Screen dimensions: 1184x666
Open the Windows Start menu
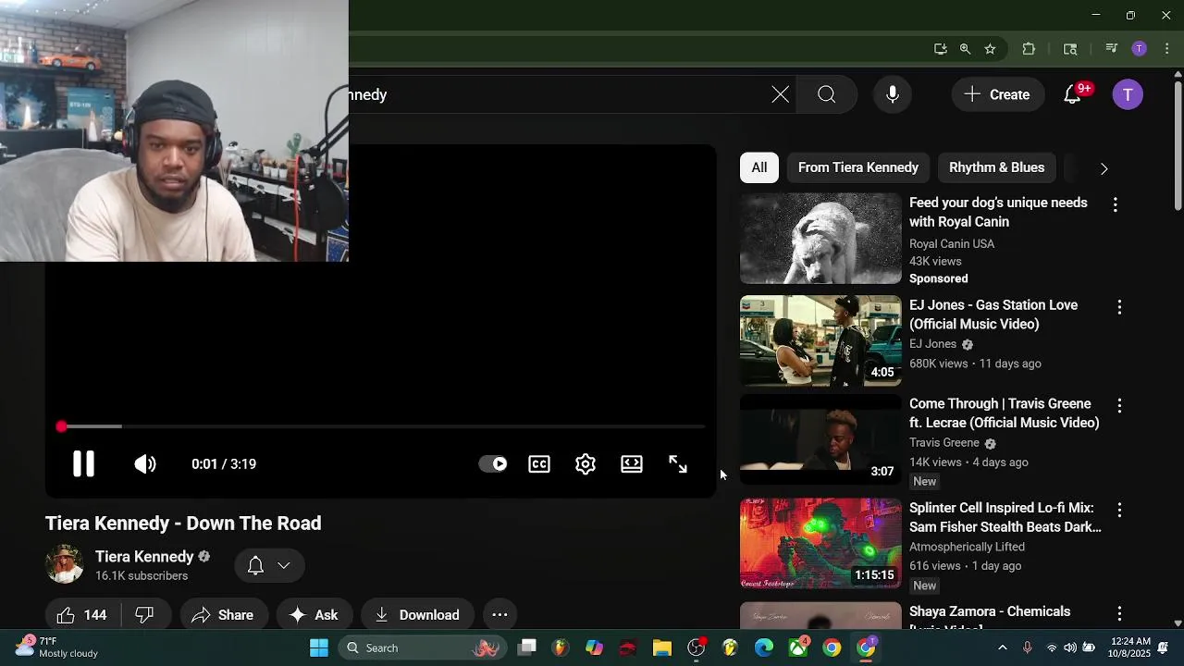[x=319, y=647]
